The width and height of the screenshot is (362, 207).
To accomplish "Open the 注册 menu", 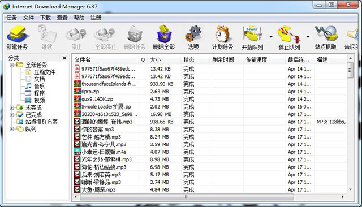I will coord(96,18).
